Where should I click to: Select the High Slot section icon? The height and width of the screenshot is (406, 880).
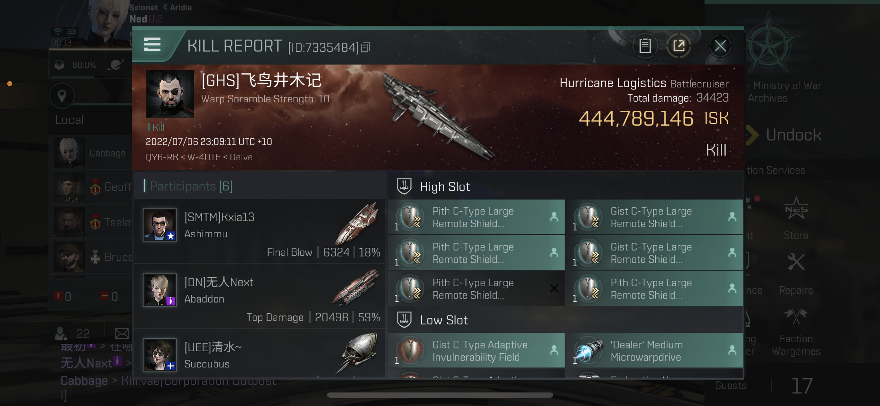point(404,186)
